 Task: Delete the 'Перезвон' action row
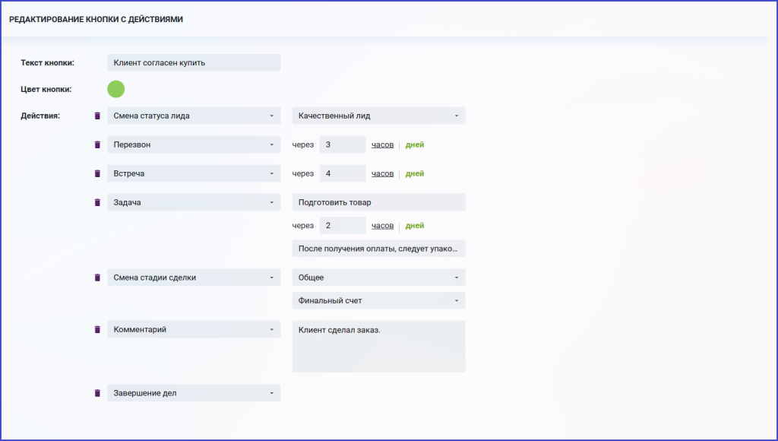[97, 144]
